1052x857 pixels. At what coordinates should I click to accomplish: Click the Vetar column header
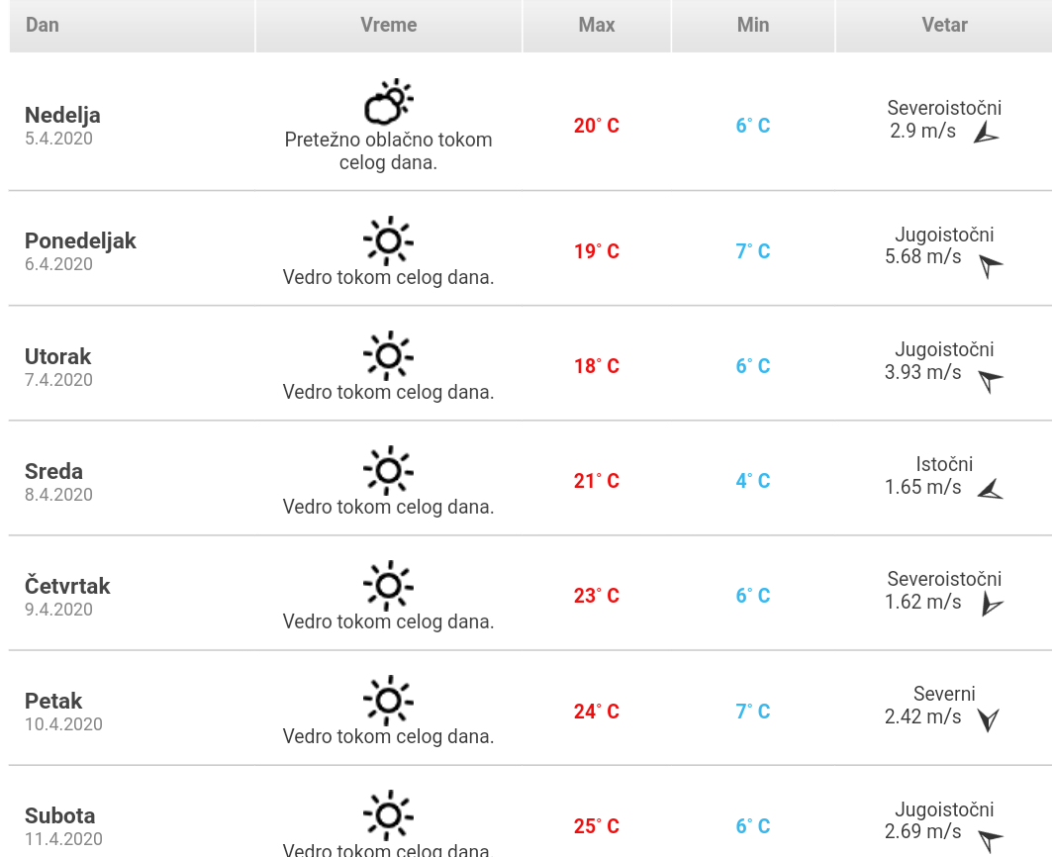tap(944, 25)
